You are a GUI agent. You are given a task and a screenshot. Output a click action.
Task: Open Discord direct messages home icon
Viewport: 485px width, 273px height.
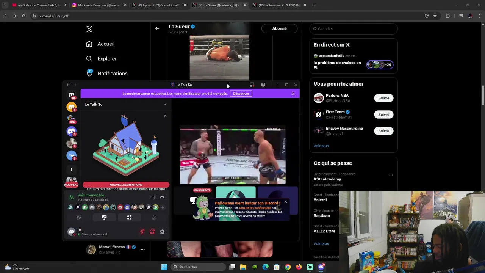coord(71,95)
